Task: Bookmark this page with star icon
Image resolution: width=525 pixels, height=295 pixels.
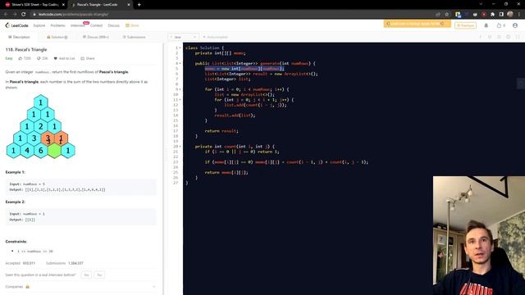Action: pyautogui.click(x=446, y=15)
